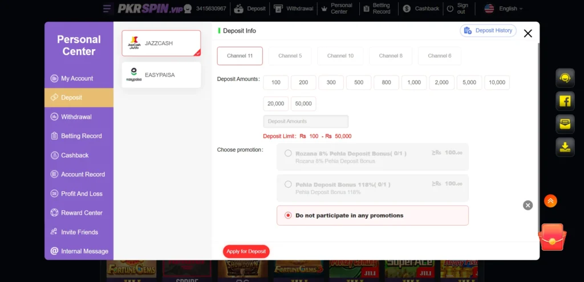Switch to Channel 8

pos(391,56)
